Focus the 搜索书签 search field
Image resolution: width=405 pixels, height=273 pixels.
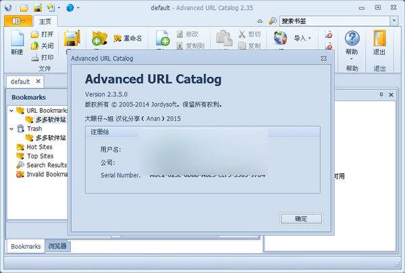[335, 21]
